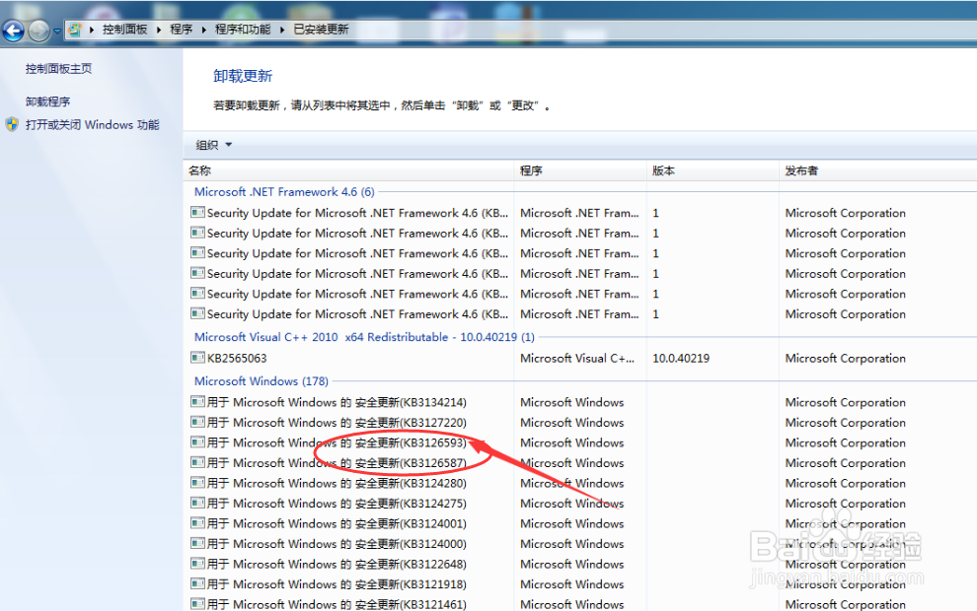This screenshot has height=611, width=977.
Task: Click the icon next to KB3134214 update
Action: coord(197,402)
